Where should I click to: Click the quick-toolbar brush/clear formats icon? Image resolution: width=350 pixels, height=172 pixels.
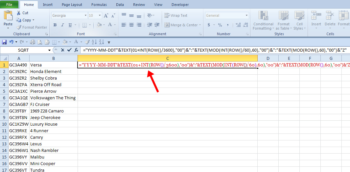(x=87, y=42)
